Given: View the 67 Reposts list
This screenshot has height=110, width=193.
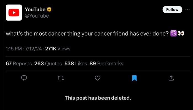Looking at the screenshot, I should coord(19,64).
